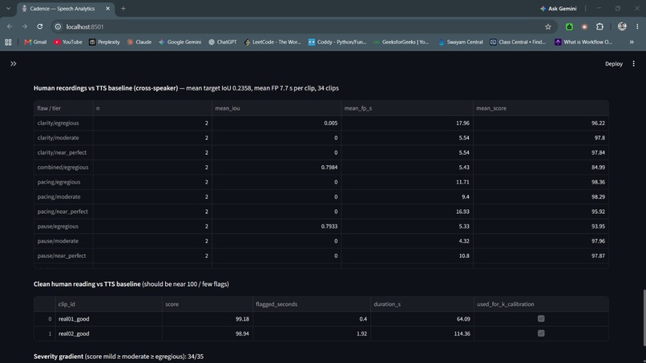Open the YouTube bookmark
The width and height of the screenshot is (646, 363).
pyautogui.click(x=68, y=42)
